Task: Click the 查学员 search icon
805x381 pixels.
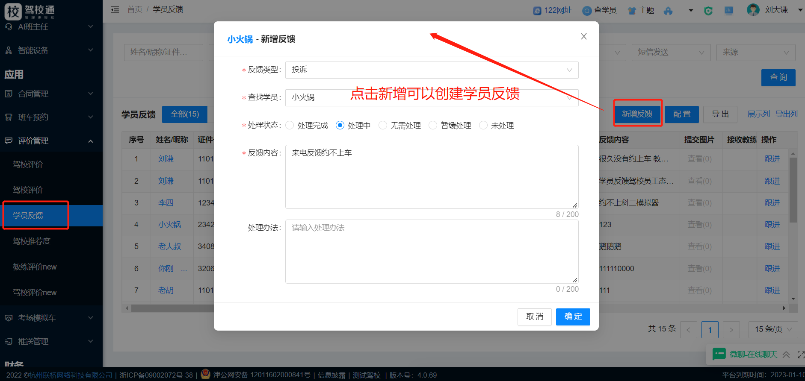Action: click(587, 11)
